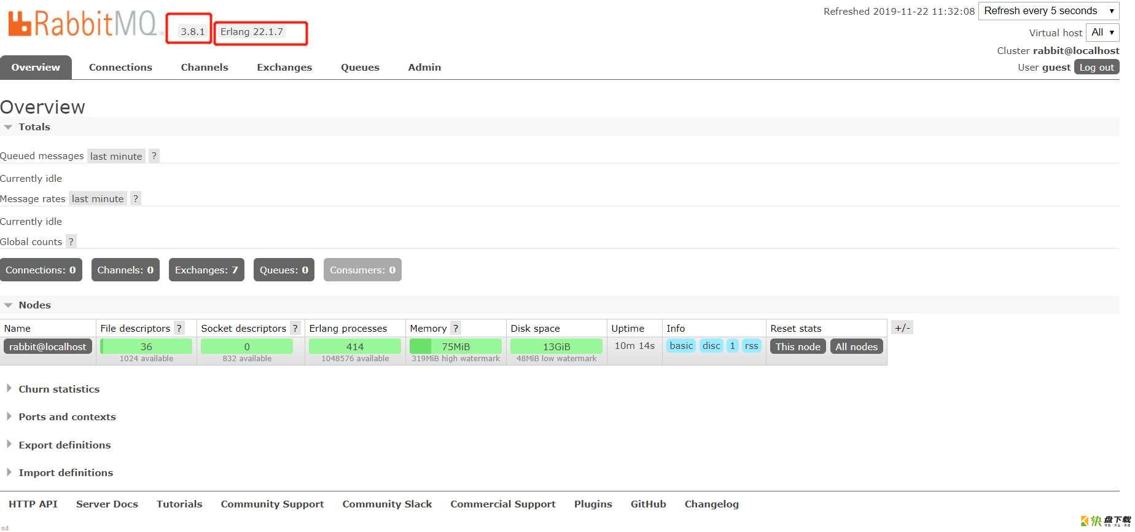Click the version 3.8.1 label

tap(193, 31)
